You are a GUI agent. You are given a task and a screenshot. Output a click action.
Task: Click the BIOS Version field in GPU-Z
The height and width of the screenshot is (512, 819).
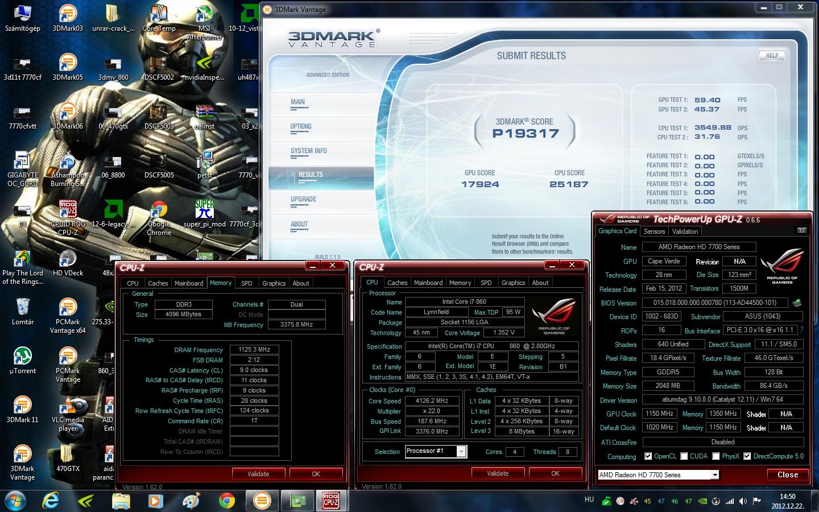click(x=715, y=303)
